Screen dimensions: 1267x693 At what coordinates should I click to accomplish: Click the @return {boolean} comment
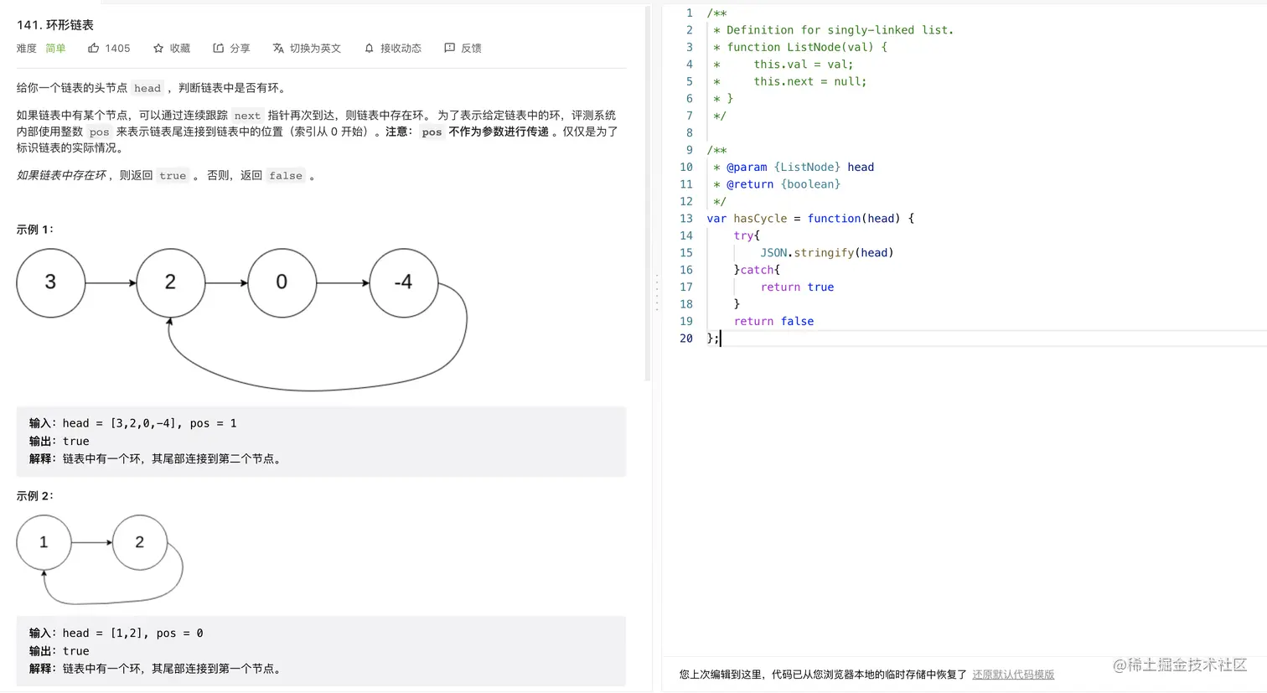(x=777, y=184)
